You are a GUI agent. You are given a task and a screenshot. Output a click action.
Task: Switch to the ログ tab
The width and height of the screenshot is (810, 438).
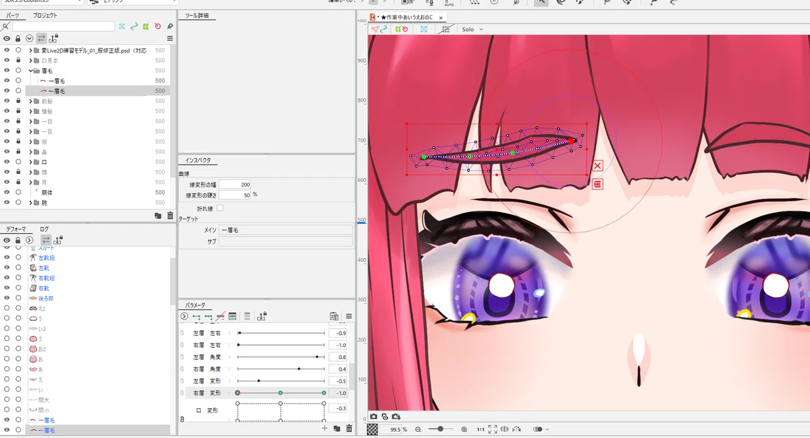coord(44,229)
